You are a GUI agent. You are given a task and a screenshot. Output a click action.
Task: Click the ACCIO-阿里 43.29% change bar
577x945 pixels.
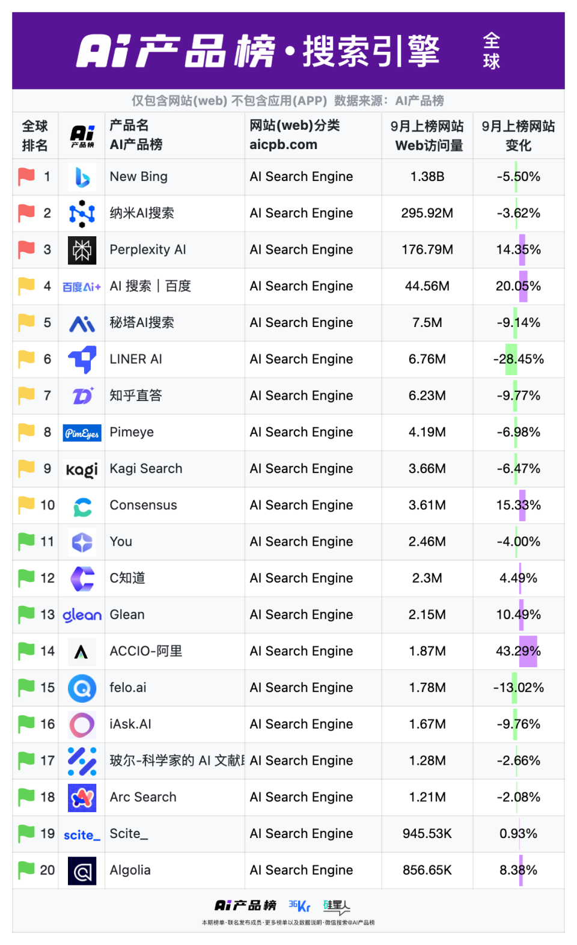[528, 651]
